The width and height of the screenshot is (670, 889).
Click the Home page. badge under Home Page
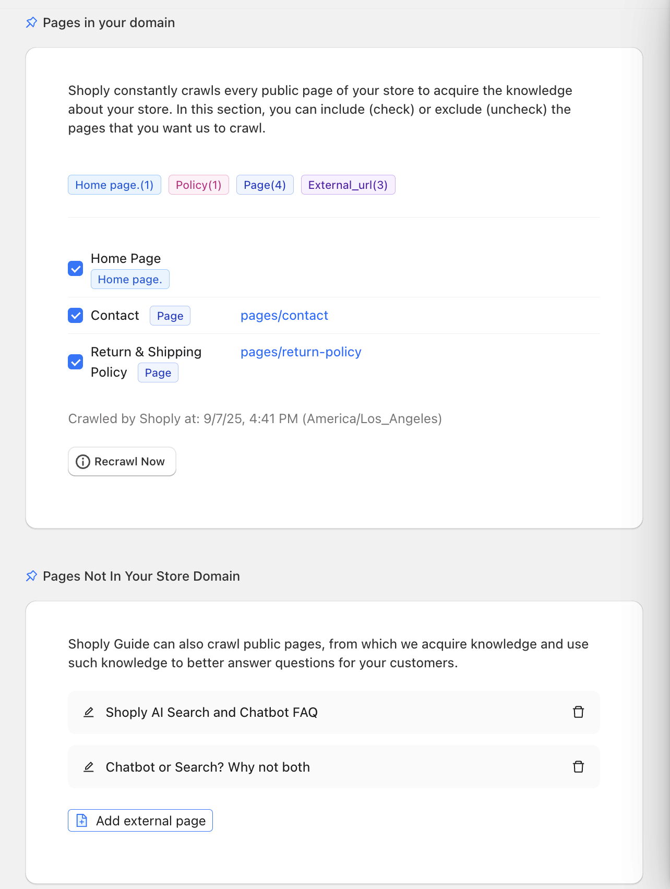click(x=130, y=279)
